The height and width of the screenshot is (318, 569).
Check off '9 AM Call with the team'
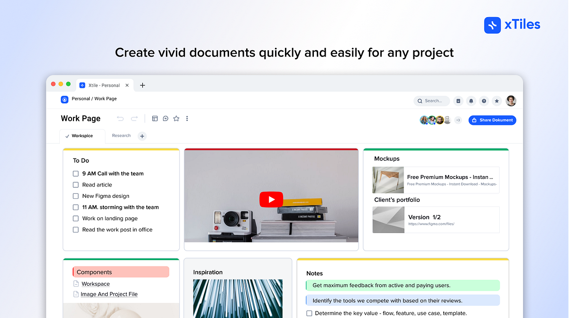click(x=75, y=173)
